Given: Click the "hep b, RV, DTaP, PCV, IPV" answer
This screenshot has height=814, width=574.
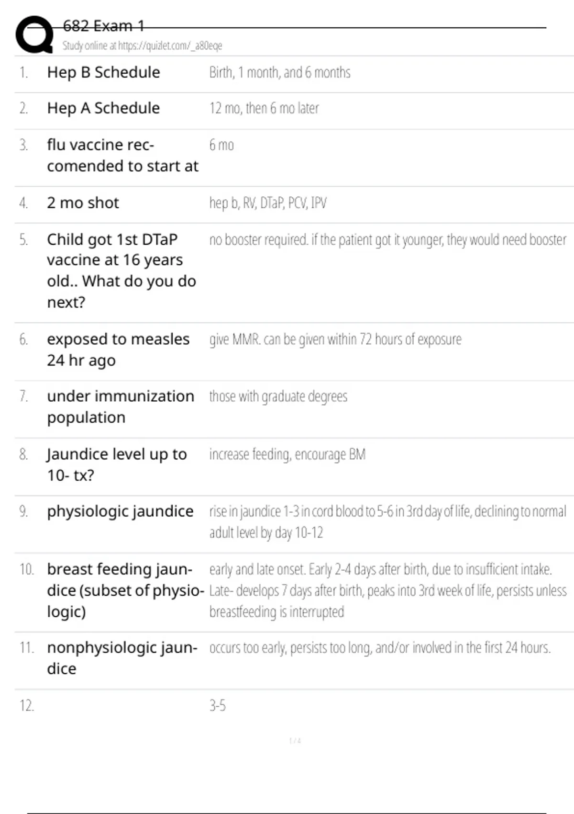Looking at the screenshot, I should tap(268, 203).
